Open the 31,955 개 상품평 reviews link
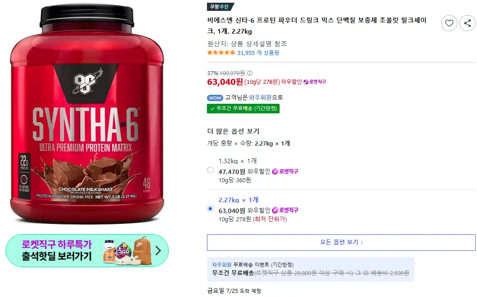This screenshot has height=297, width=477. (x=258, y=53)
